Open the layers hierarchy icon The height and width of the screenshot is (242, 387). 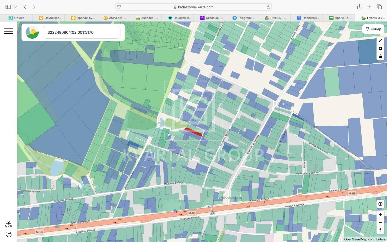coord(9,224)
